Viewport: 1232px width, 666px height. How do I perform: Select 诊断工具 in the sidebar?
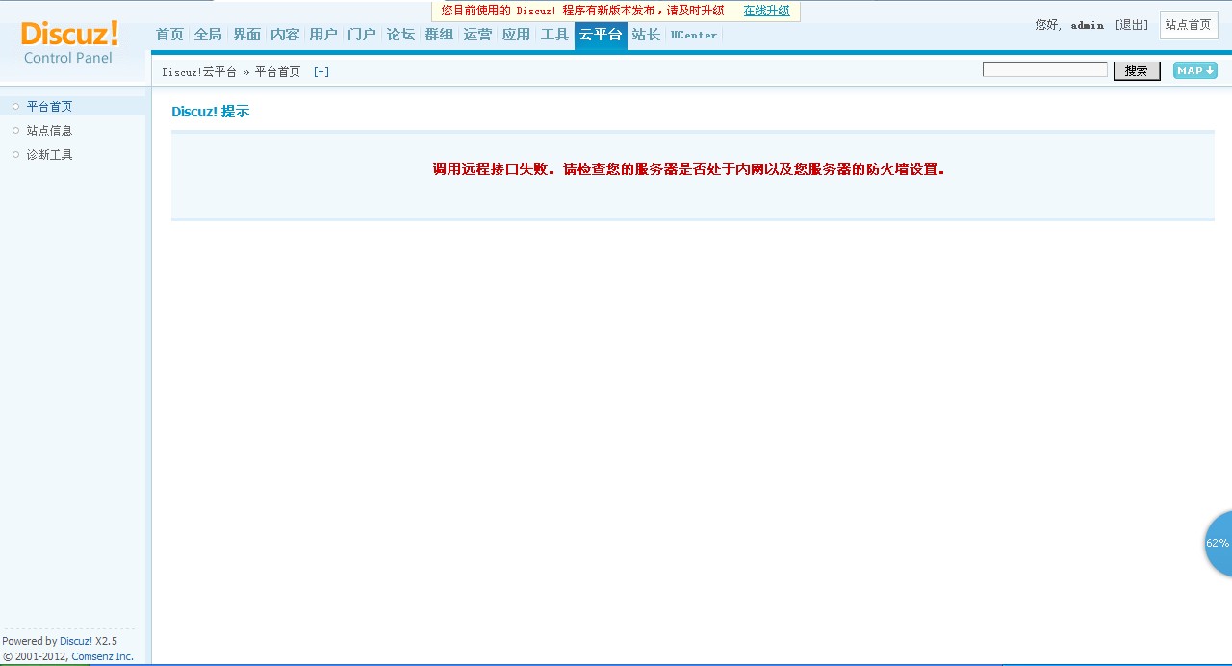[x=50, y=155]
